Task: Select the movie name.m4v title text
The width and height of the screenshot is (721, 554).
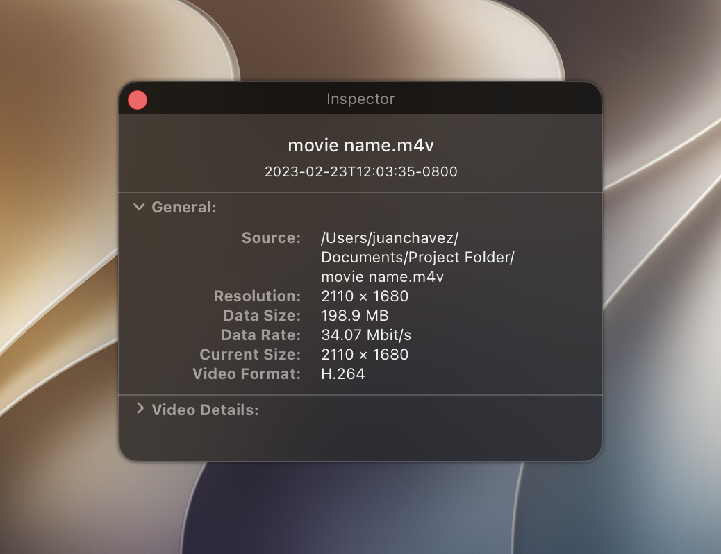Action: pos(361,145)
